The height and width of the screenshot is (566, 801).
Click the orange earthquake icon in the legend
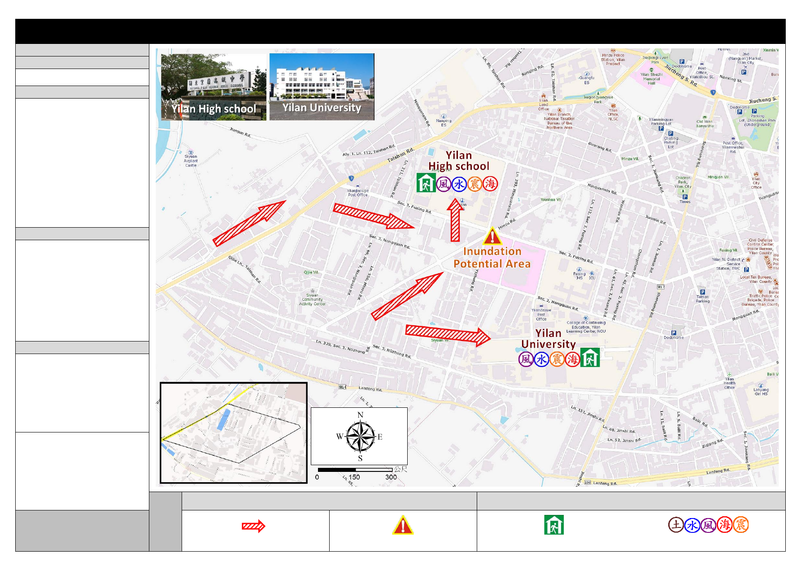(740, 525)
